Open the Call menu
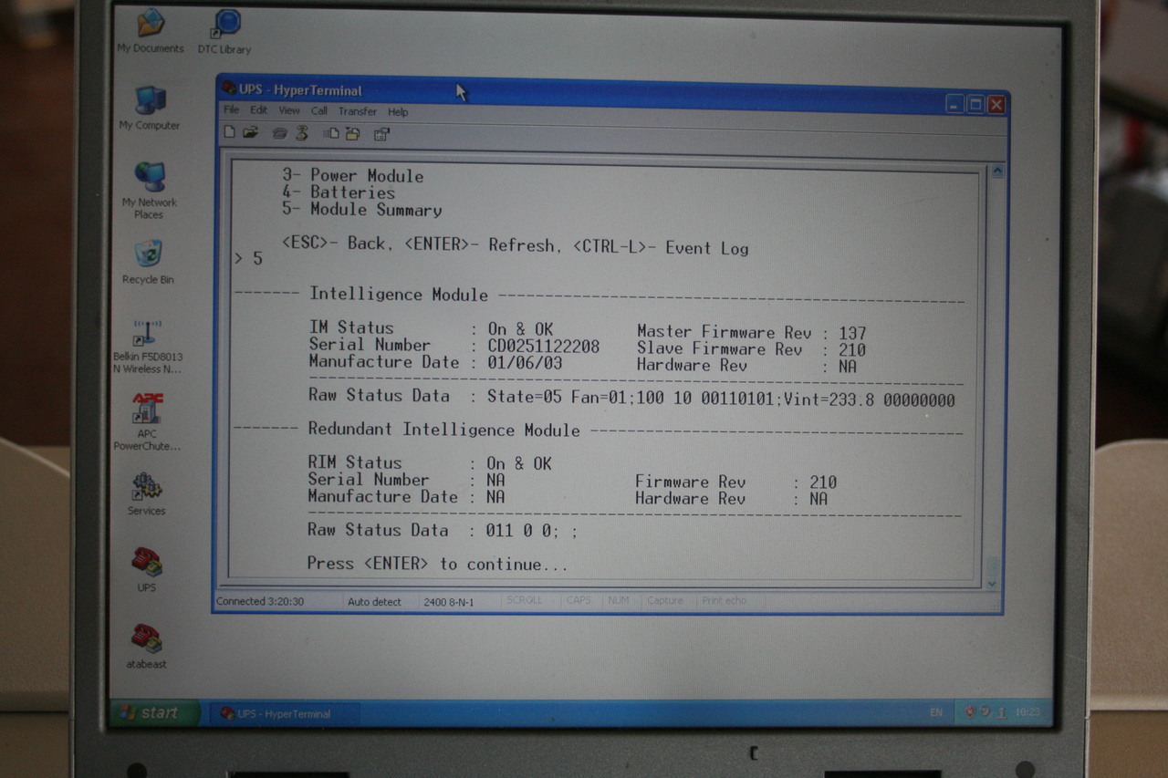The width and height of the screenshot is (1168, 778). click(x=319, y=111)
